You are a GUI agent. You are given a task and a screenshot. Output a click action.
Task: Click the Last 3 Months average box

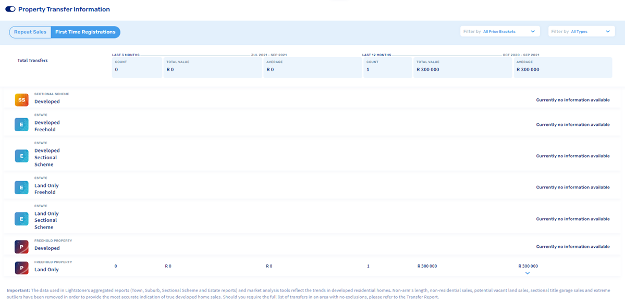pos(312,67)
